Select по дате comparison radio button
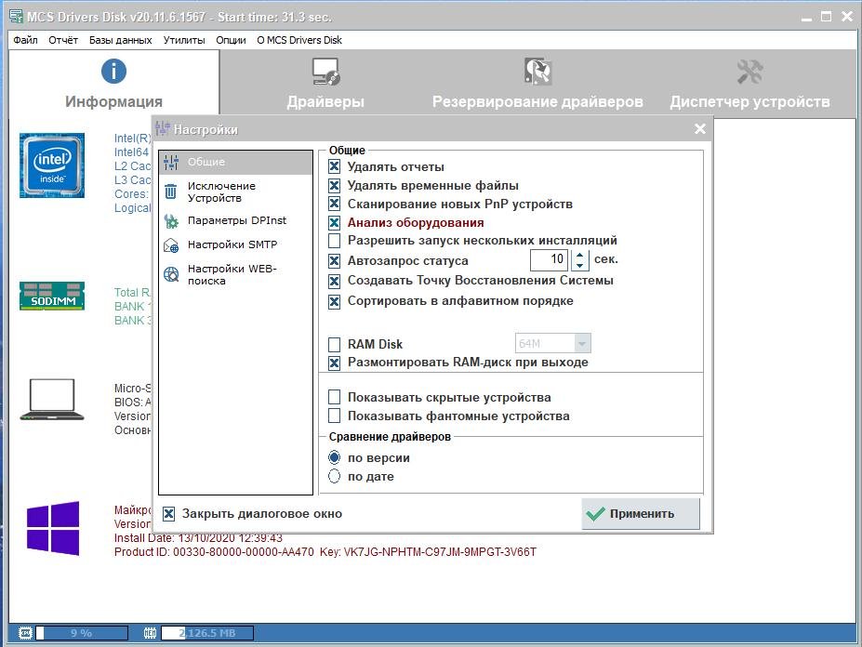The width and height of the screenshot is (862, 647). coord(335,477)
